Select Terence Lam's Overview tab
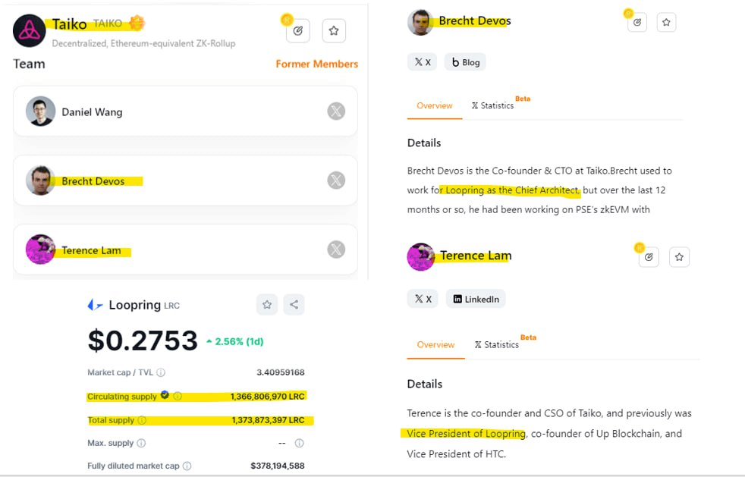This screenshot has width=745, height=477. pyautogui.click(x=435, y=344)
